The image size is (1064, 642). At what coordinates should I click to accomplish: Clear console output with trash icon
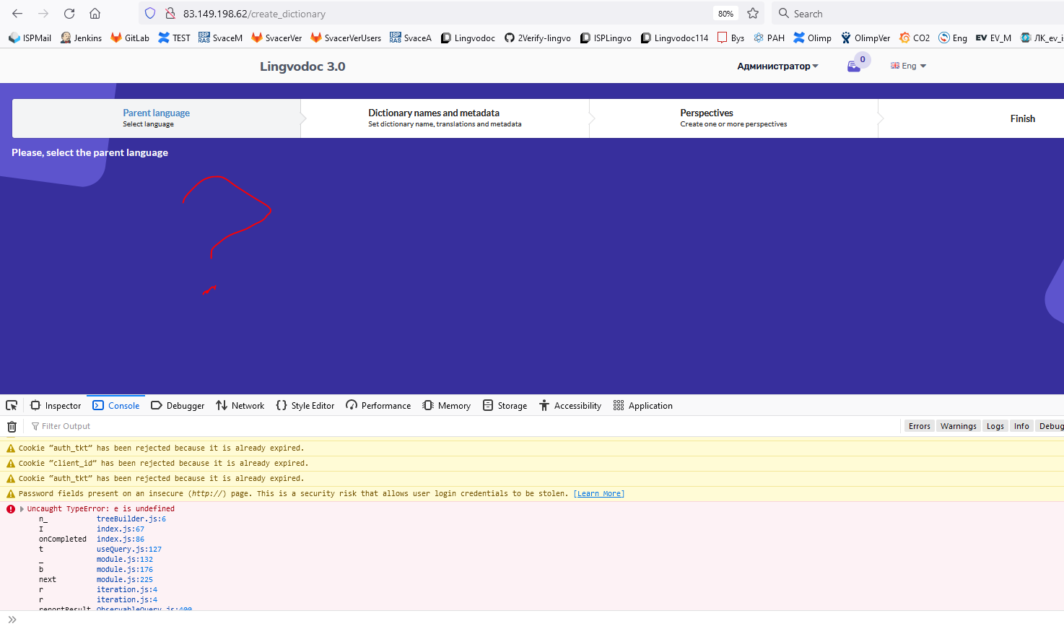click(x=12, y=427)
